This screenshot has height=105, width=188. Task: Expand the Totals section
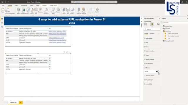146,55
